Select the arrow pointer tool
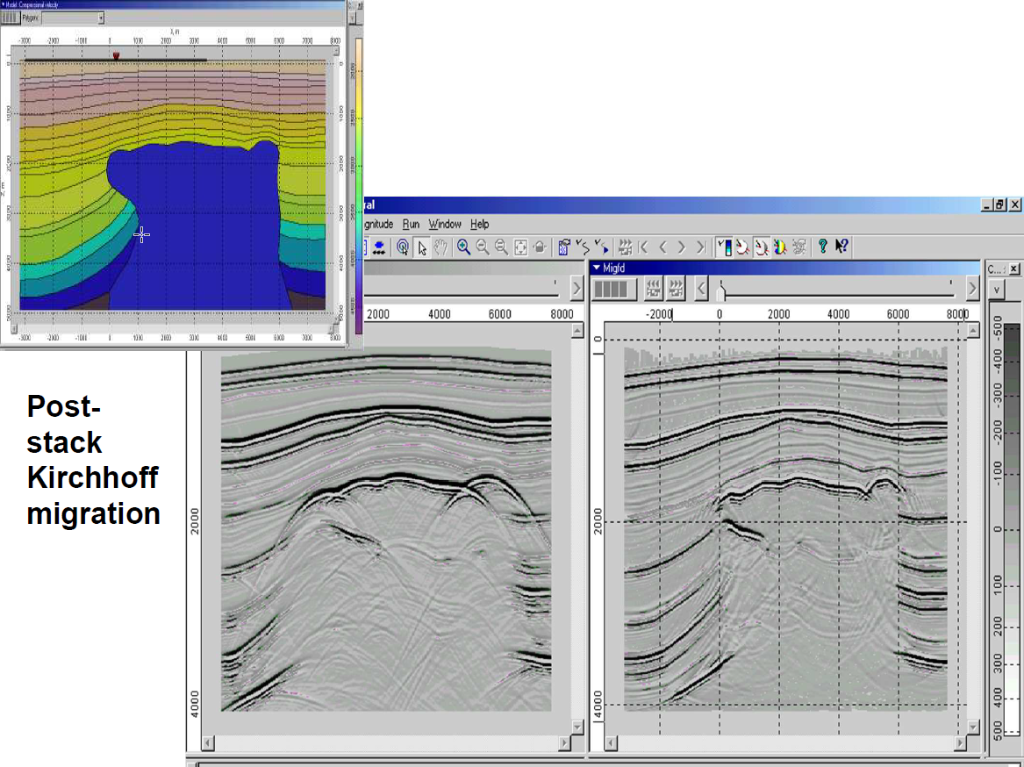 (x=422, y=247)
